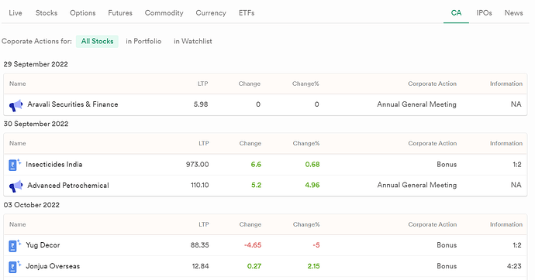Click the 03 October 2022 date heading
535x280 pixels.
tap(31, 205)
